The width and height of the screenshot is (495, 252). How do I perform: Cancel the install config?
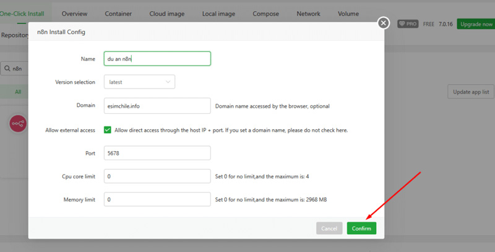click(329, 228)
